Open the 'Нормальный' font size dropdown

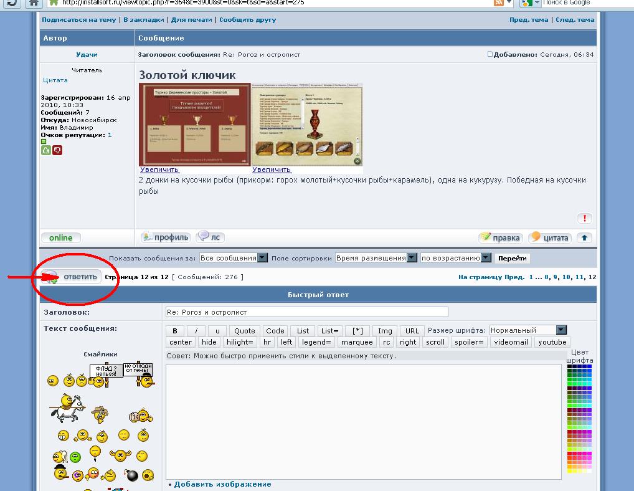[528, 330]
